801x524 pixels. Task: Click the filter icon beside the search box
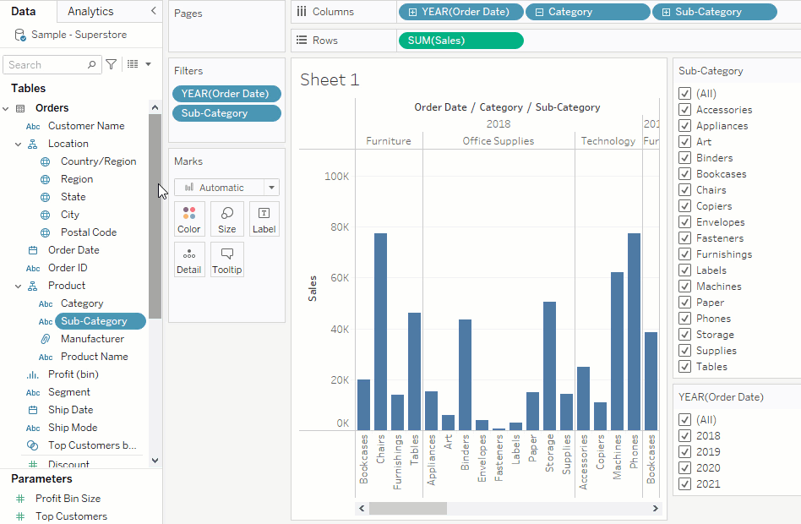click(111, 64)
